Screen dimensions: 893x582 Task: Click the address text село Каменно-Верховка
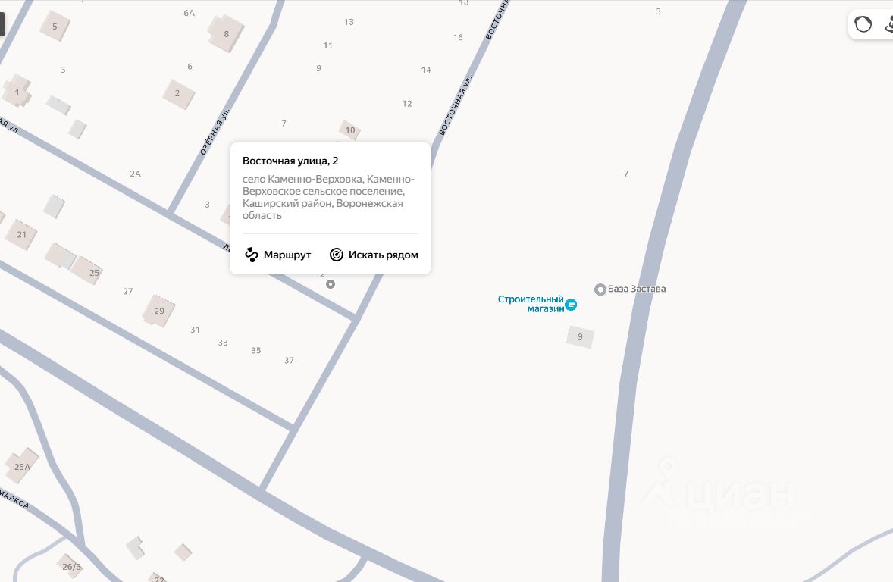pyautogui.click(x=302, y=179)
